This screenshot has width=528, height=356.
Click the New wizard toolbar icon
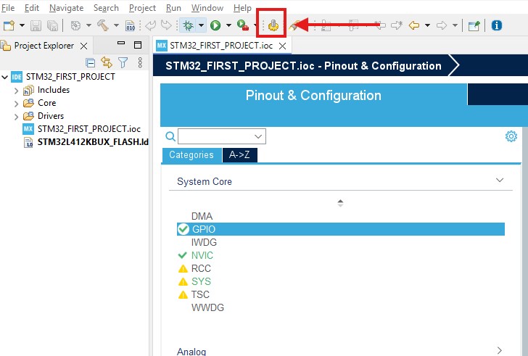9,25
